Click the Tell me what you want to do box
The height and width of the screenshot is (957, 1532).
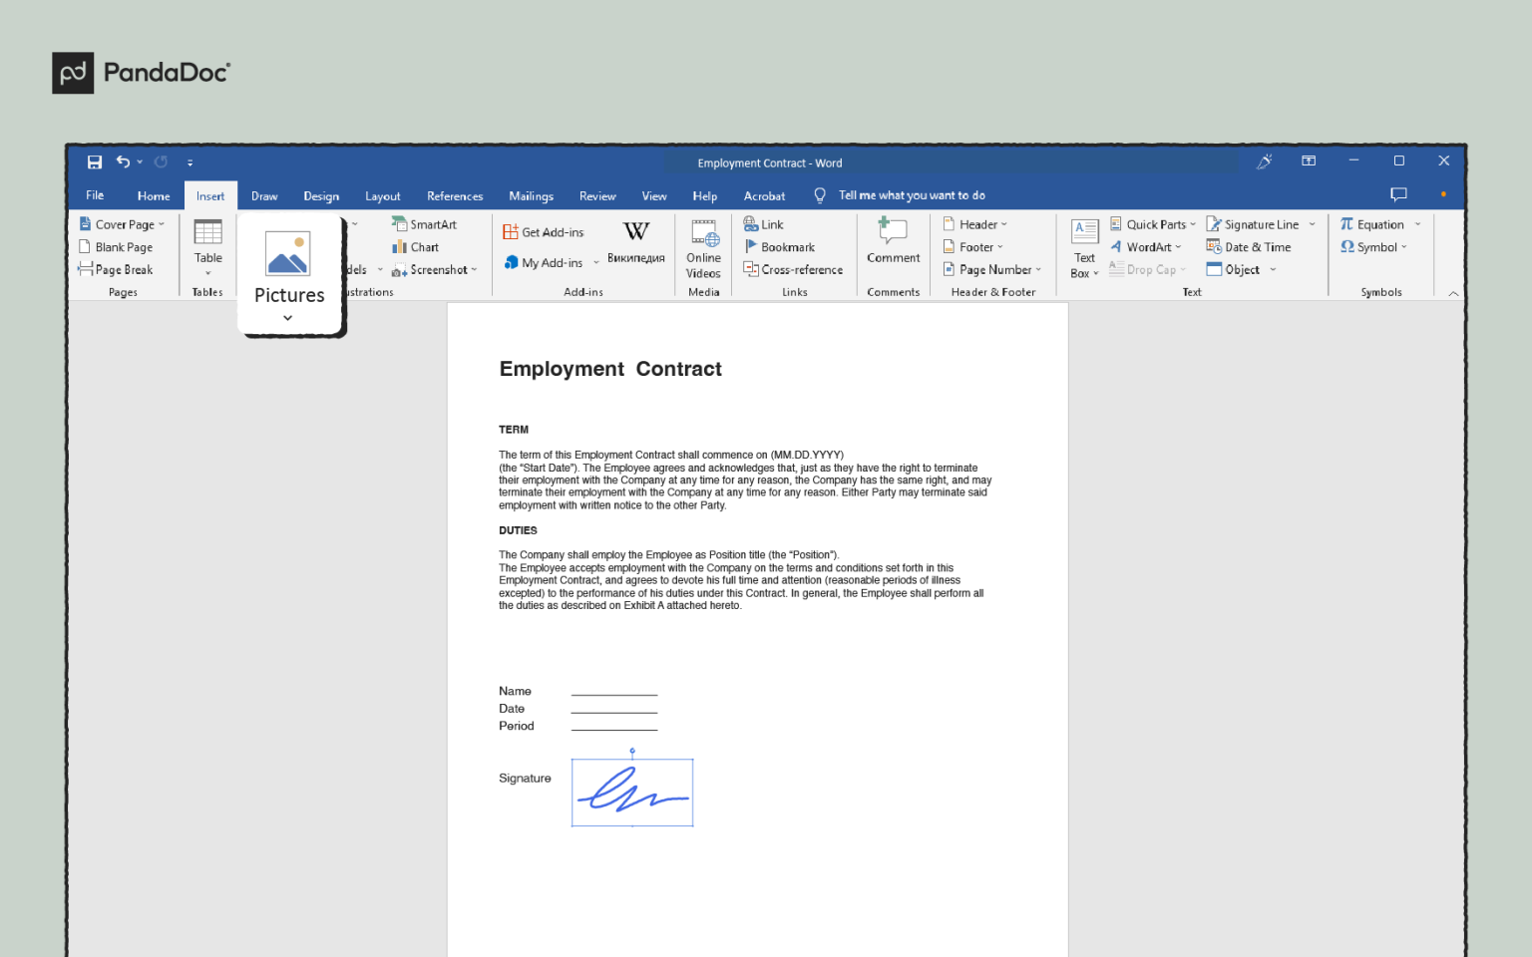tap(911, 194)
